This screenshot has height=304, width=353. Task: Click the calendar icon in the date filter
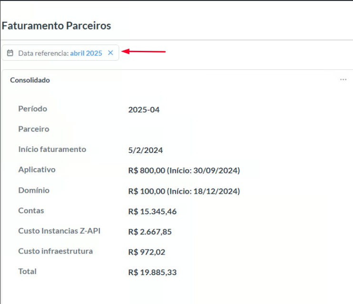coord(10,53)
